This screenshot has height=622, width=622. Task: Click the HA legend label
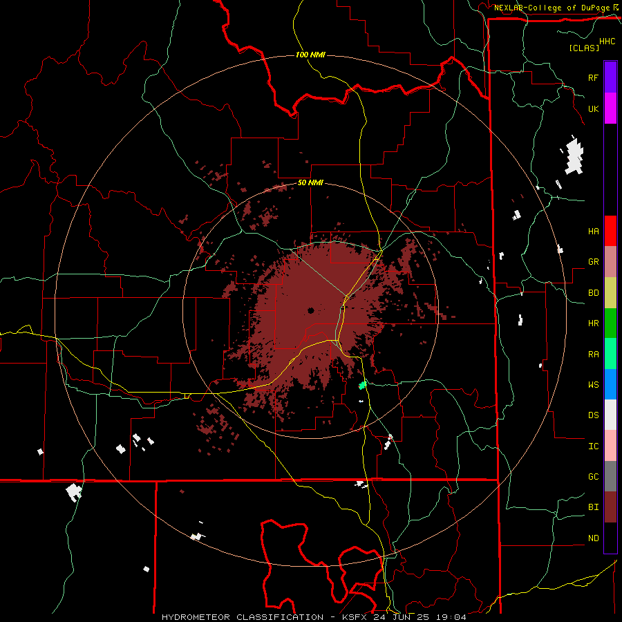click(593, 231)
